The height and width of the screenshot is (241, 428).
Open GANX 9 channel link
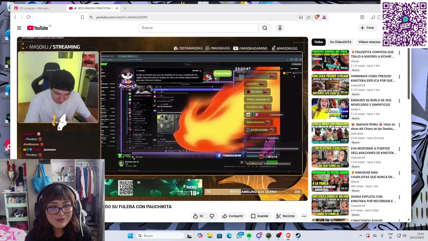click(x=355, y=109)
